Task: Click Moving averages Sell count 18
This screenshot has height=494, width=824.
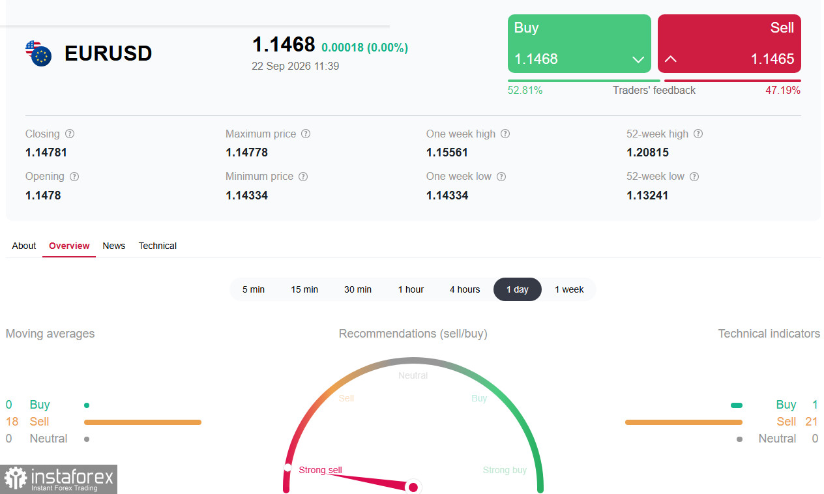Action: (x=12, y=422)
